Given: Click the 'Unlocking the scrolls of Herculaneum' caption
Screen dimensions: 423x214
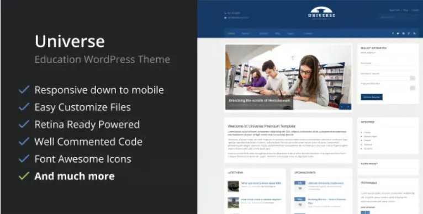Looking at the screenshot, I should [259, 100].
